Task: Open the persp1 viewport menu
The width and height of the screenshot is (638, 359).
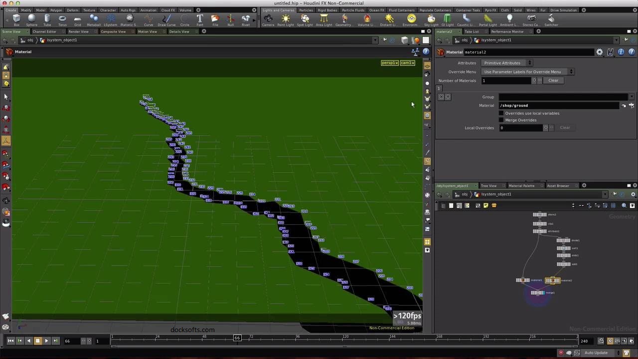Action: click(390, 63)
